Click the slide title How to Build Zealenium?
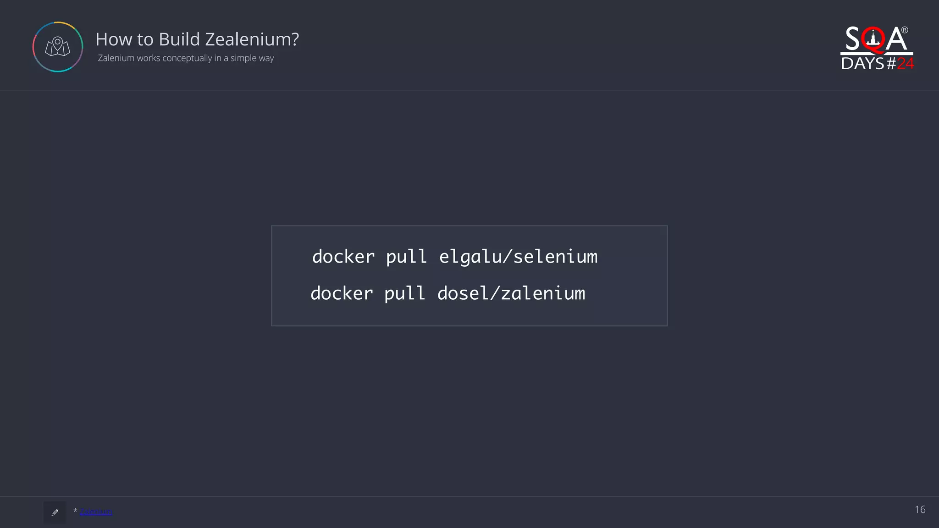The height and width of the screenshot is (528, 939). (x=197, y=39)
